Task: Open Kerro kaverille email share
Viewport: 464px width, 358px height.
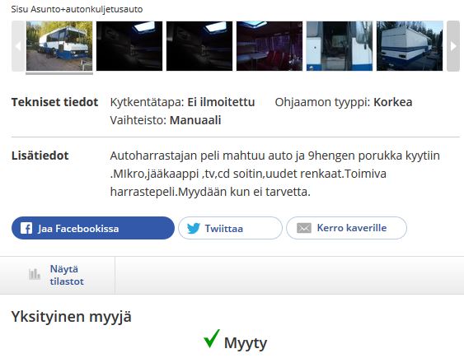Action: pyautogui.click(x=346, y=228)
